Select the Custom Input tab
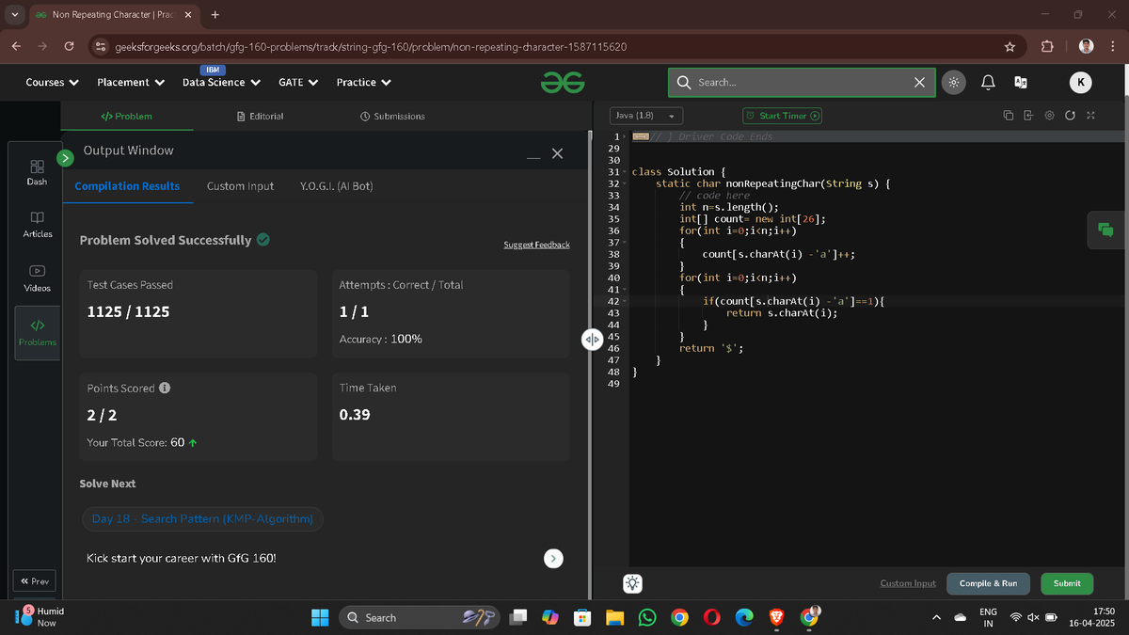 click(x=240, y=186)
